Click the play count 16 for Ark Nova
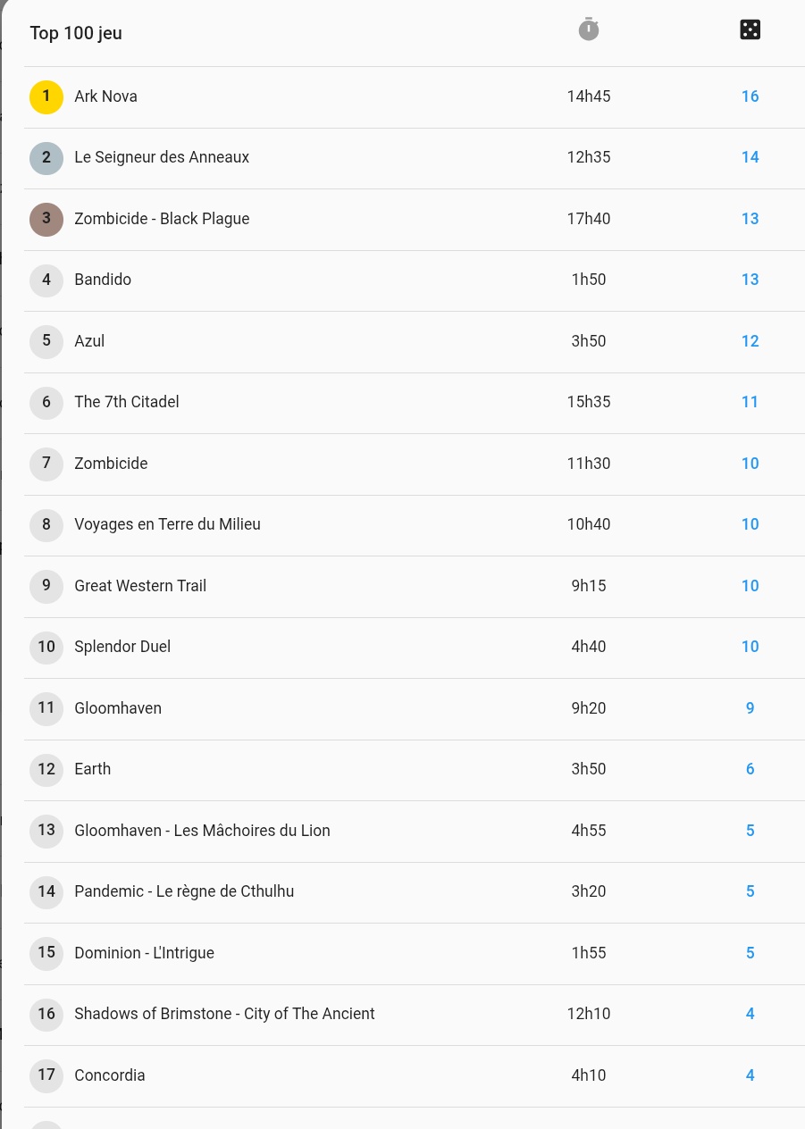Screen dimensions: 805x1129 pos(750,96)
